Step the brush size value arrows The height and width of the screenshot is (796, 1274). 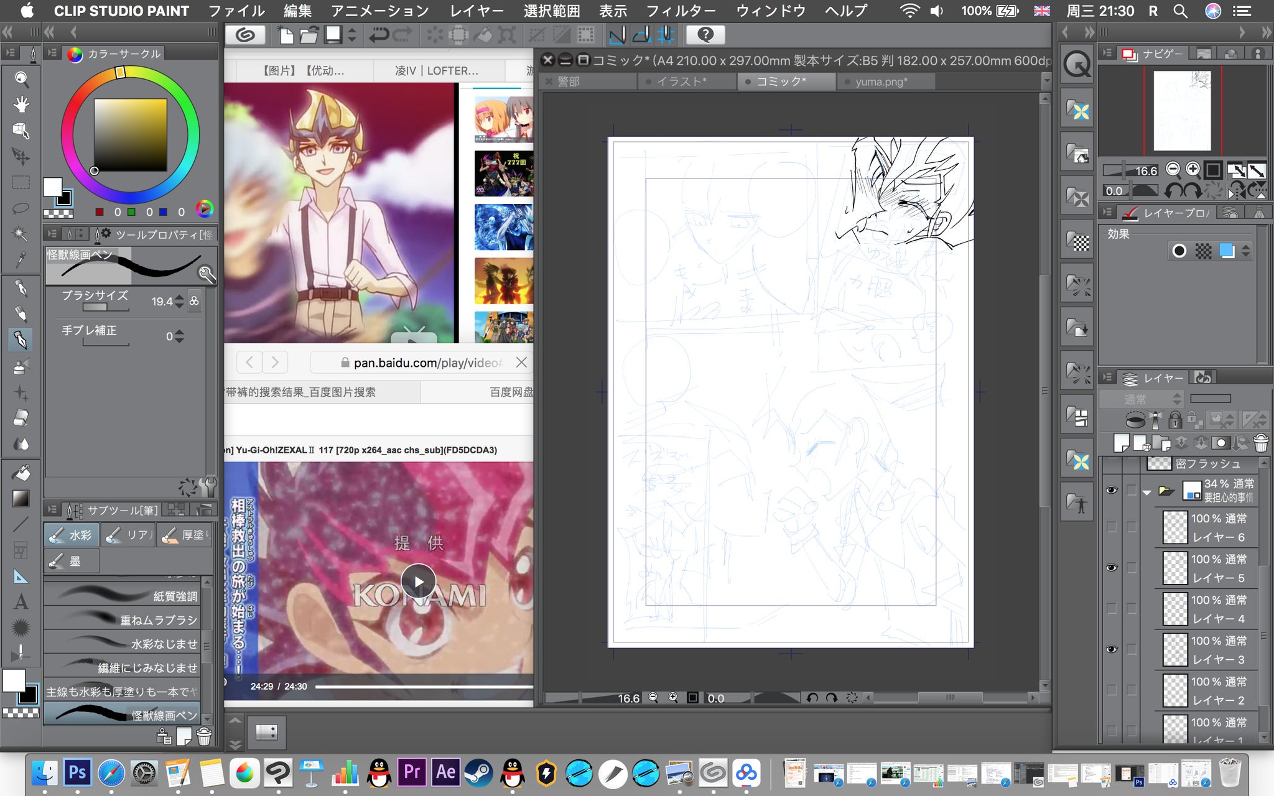(179, 302)
